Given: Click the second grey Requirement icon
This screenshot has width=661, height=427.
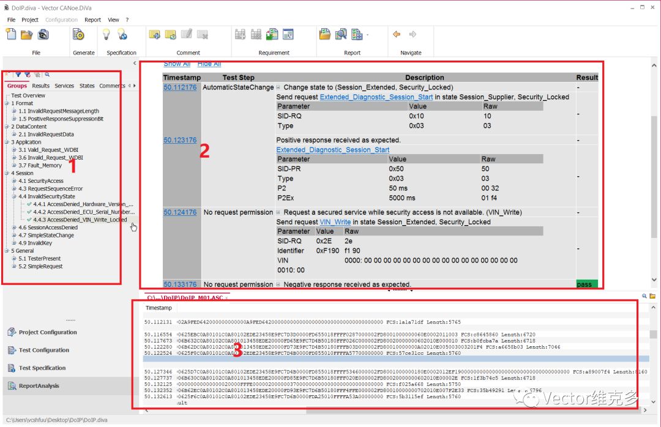Looking at the screenshot, I should click(256, 35).
